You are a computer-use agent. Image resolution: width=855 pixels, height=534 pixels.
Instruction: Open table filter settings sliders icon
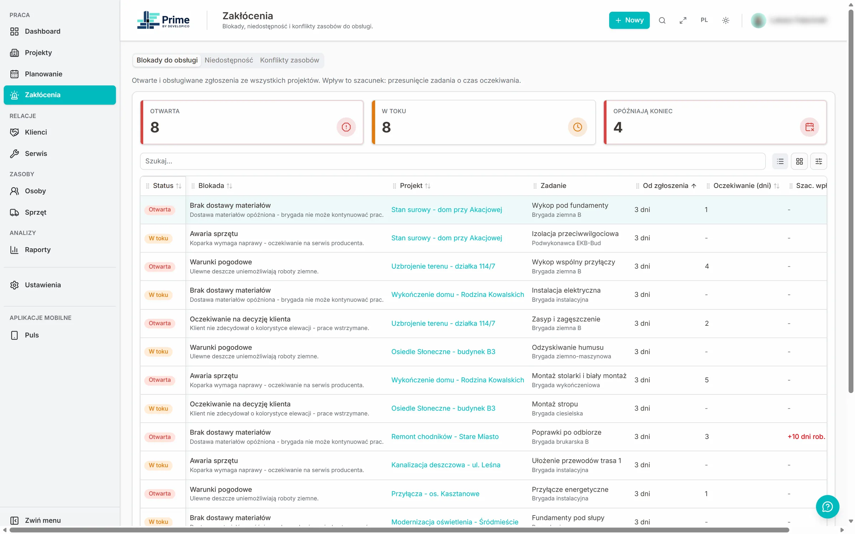(x=819, y=161)
